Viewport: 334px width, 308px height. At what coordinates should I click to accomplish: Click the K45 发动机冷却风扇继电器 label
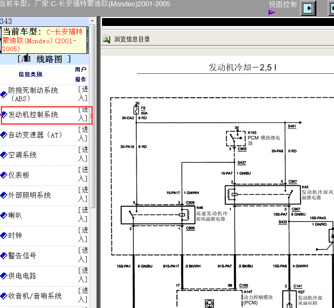click(x=317, y=193)
